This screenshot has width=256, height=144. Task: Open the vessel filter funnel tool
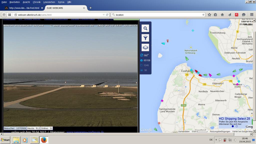coord(145,38)
